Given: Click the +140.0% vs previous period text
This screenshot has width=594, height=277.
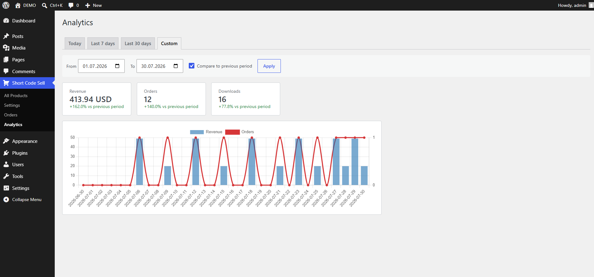Looking at the screenshot, I should click(171, 106).
